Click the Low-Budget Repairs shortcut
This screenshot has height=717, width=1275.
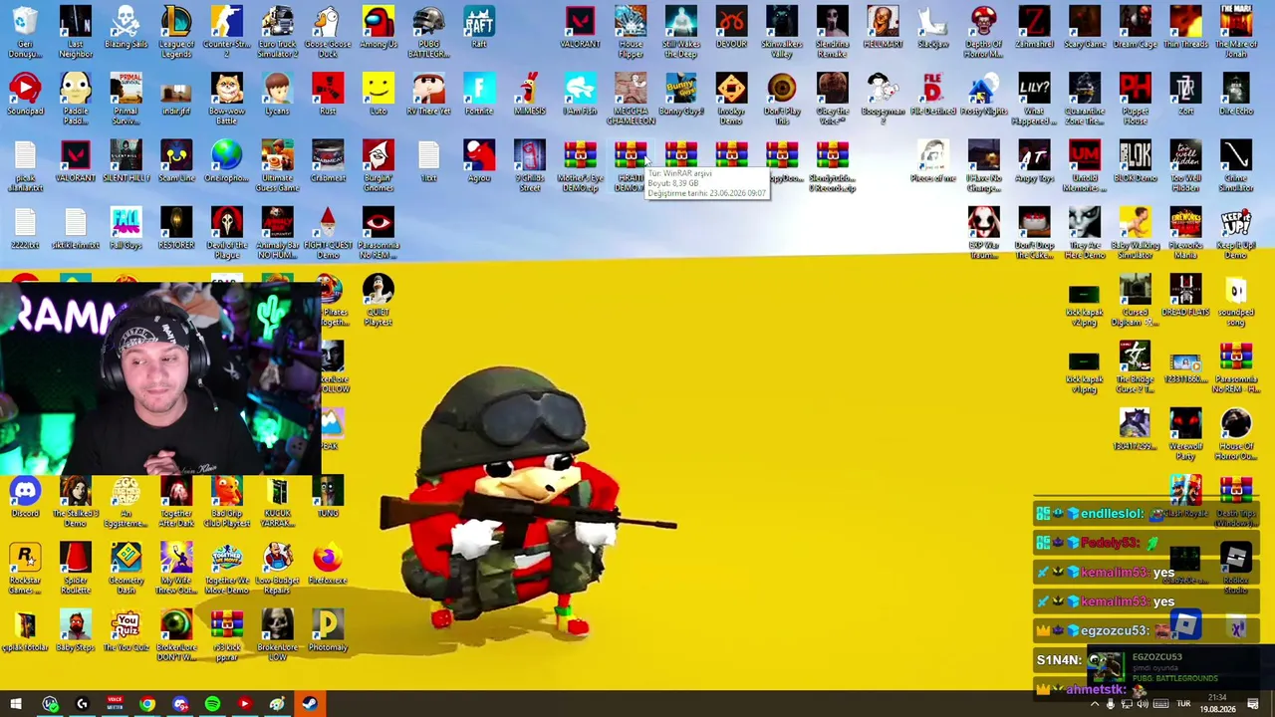[277, 569]
